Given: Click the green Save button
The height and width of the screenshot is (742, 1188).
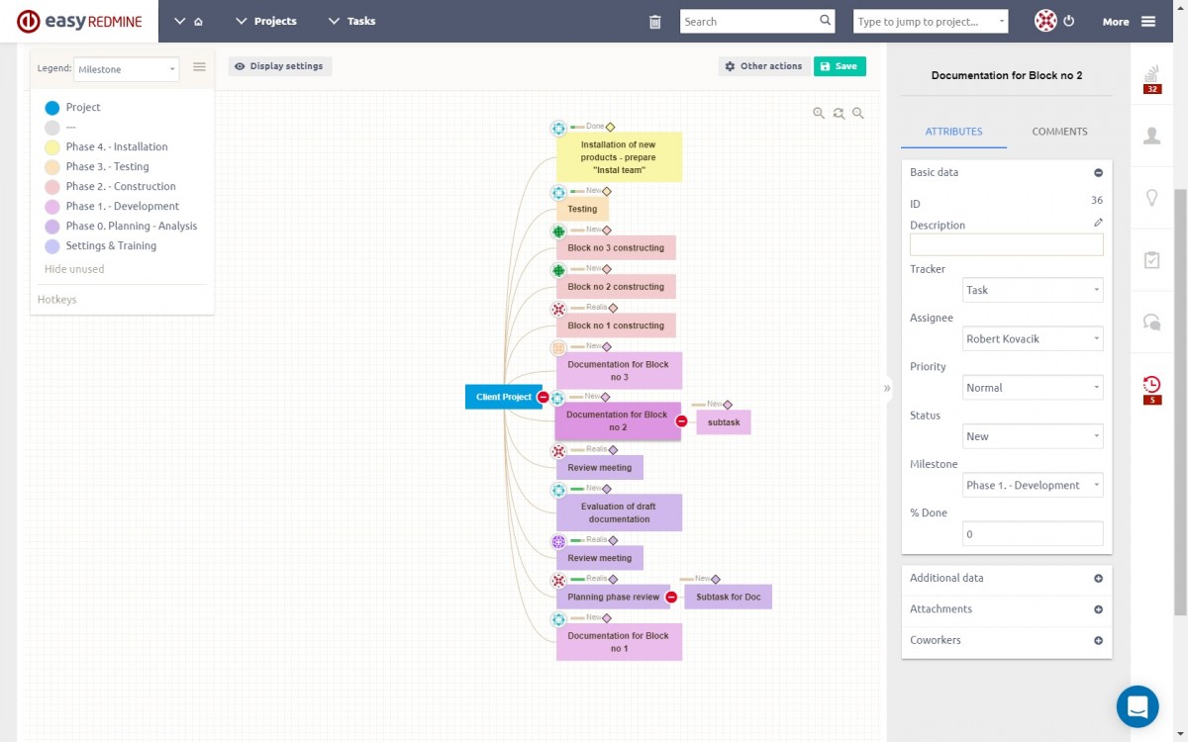Looking at the screenshot, I should (840, 66).
